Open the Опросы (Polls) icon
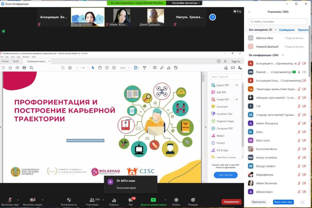Image resolution: width=312 pixels, height=208 pixels. pos(114,200)
